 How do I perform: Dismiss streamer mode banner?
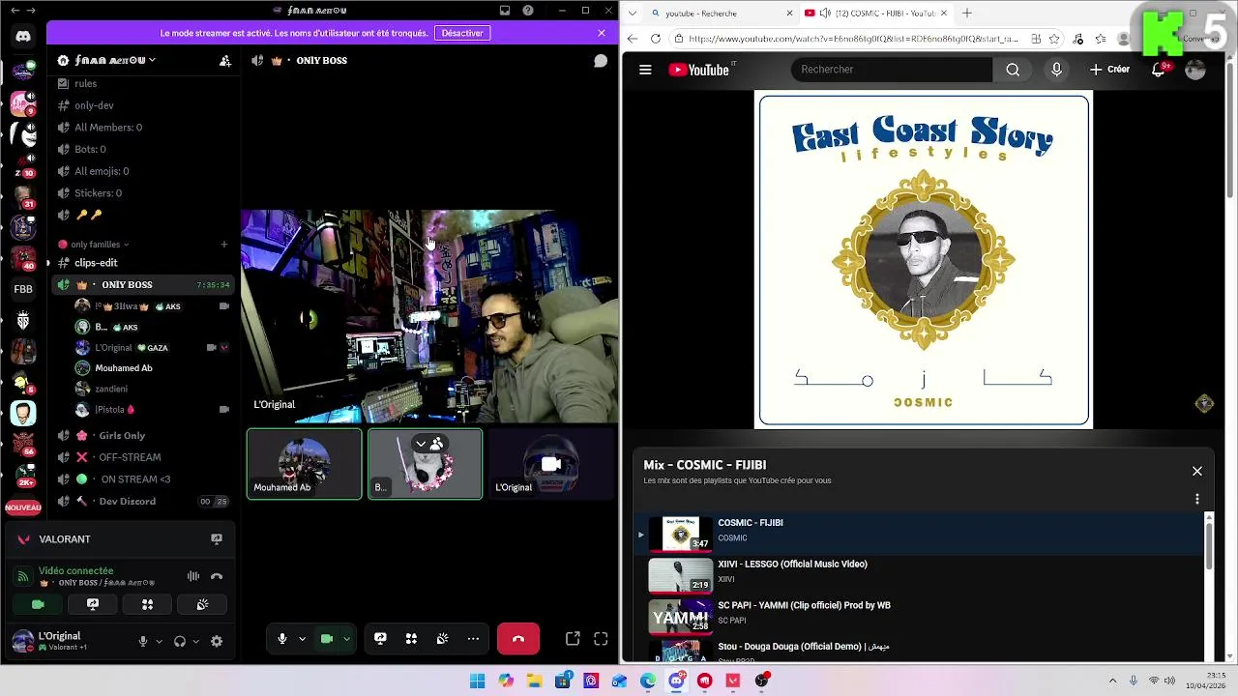coord(602,33)
